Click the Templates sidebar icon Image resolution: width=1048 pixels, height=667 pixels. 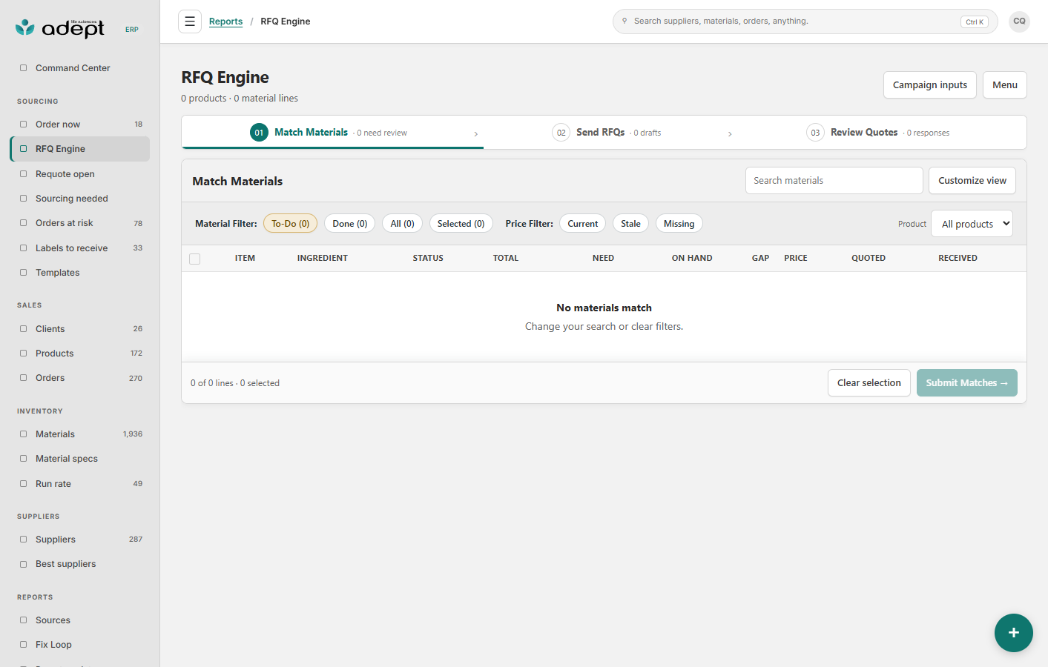pos(23,273)
